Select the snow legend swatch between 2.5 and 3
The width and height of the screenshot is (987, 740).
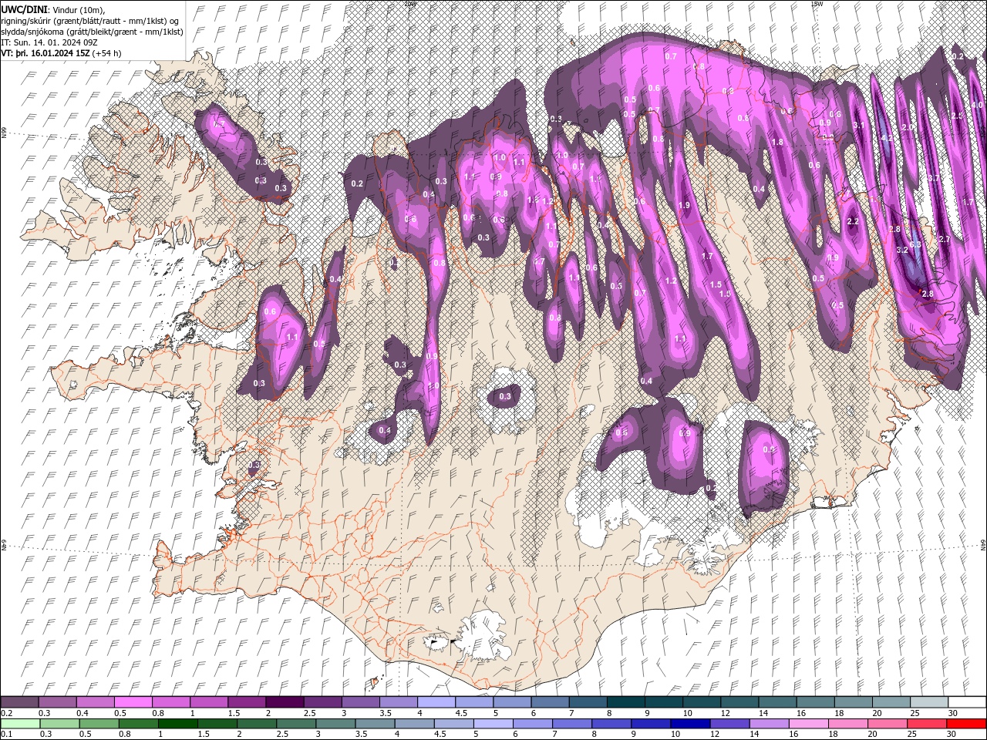(x=322, y=702)
